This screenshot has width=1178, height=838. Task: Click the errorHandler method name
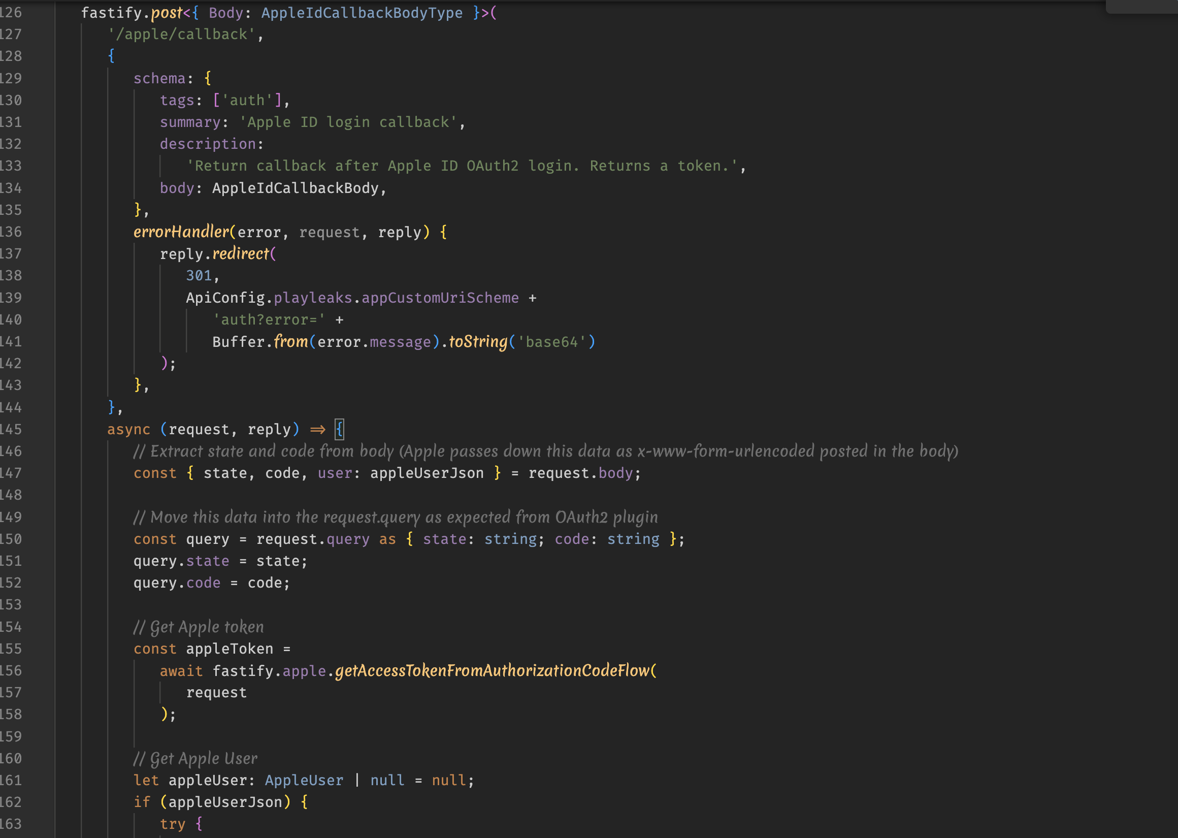pos(181,232)
